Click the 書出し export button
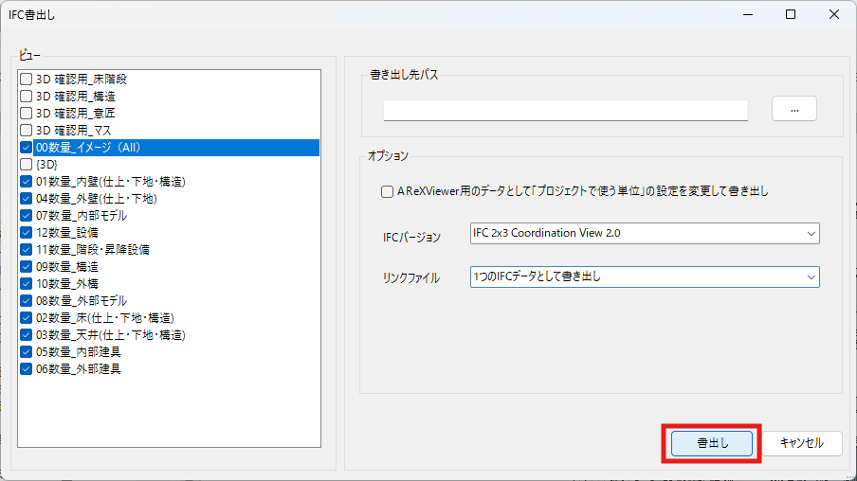The width and height of the screenshot is (857, 481). [711, 443]
